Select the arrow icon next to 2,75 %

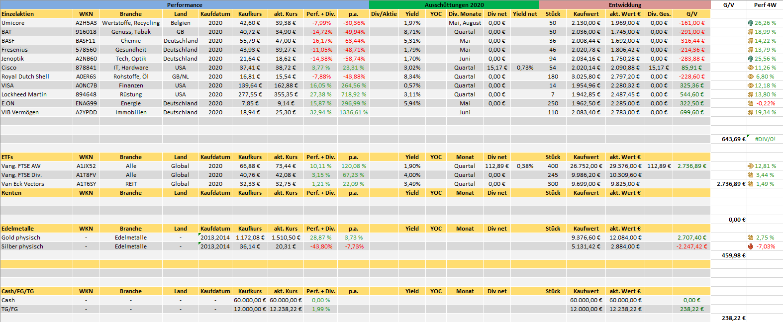[x=750, y=238]
